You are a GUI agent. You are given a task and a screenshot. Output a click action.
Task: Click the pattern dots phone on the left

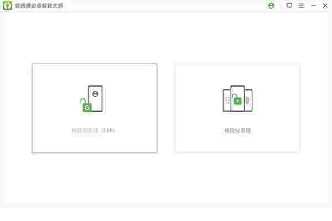coord(227,100)
